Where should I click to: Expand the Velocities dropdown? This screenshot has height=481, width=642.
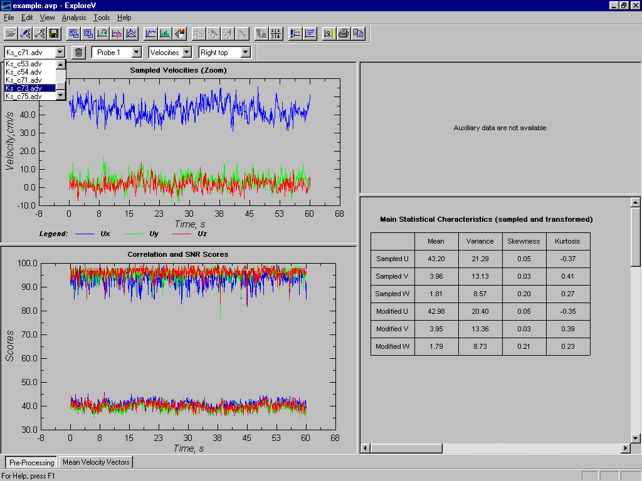pyautogui.click(x=186, y=53)
